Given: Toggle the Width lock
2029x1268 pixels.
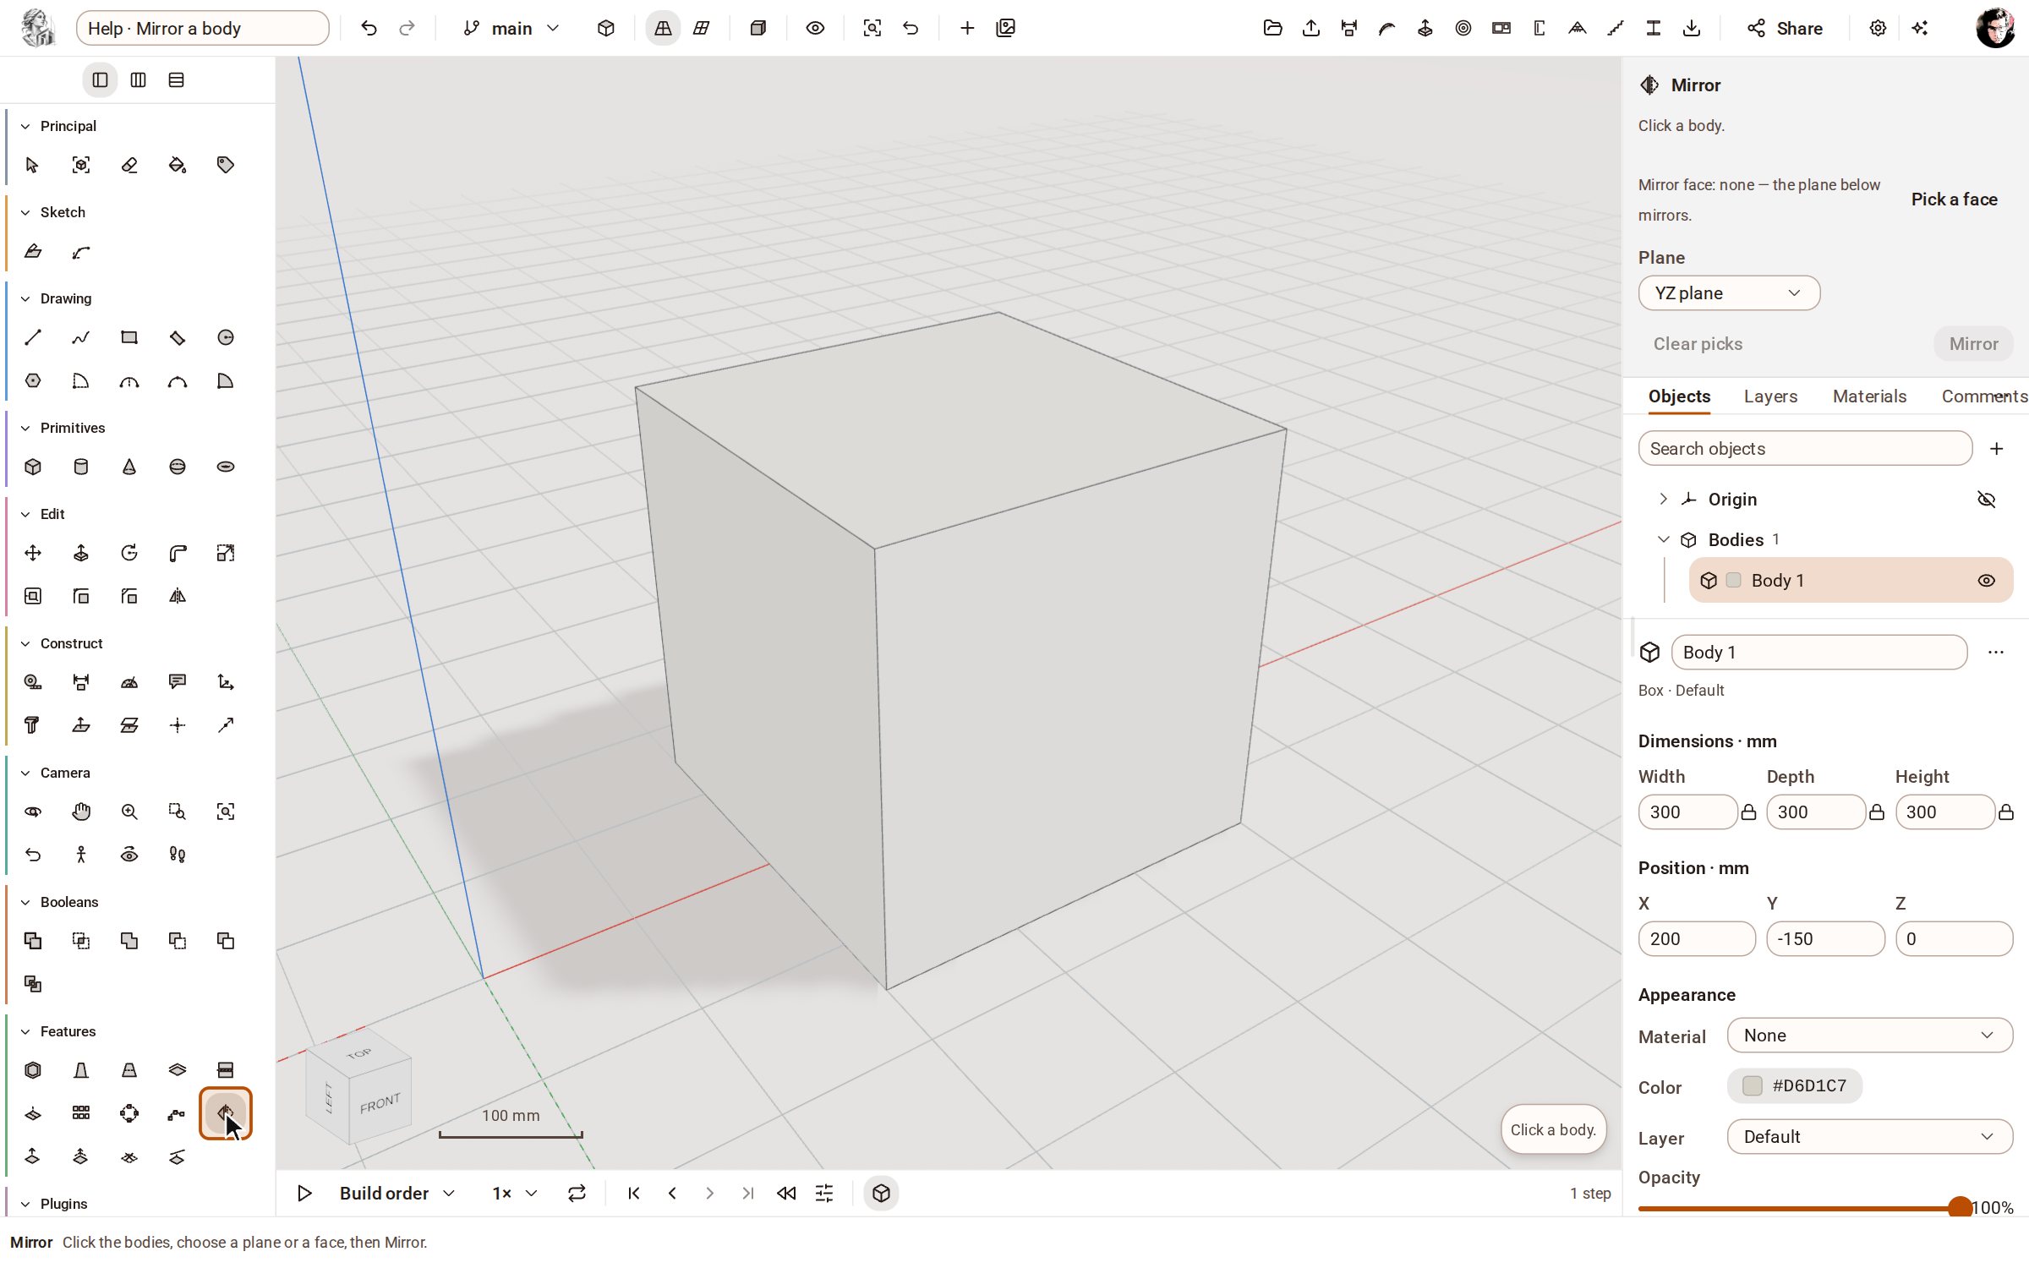Looking at the screenshot, I should pyautogui.click(x=1749, y=812).
